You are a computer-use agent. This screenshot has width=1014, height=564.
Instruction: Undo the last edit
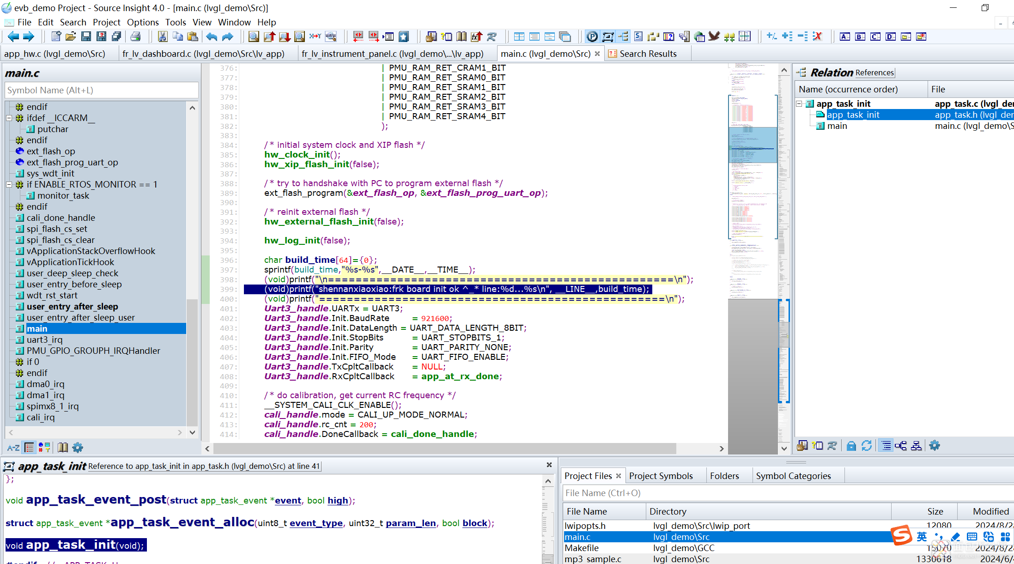pyautogui.click(x=212, y=36)
